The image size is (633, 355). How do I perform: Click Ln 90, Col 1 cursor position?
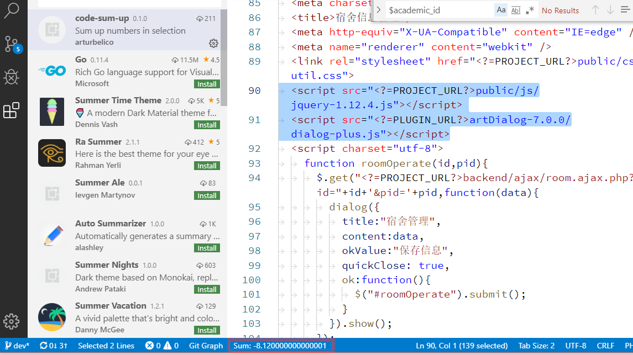pos(462,346)
